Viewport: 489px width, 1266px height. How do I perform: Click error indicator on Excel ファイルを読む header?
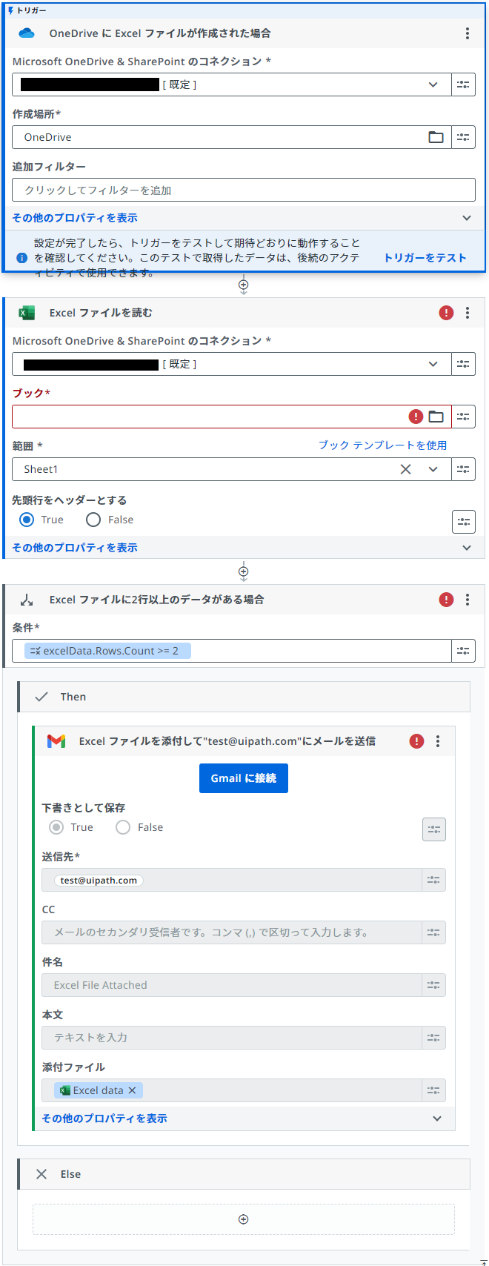coord(446,313)
